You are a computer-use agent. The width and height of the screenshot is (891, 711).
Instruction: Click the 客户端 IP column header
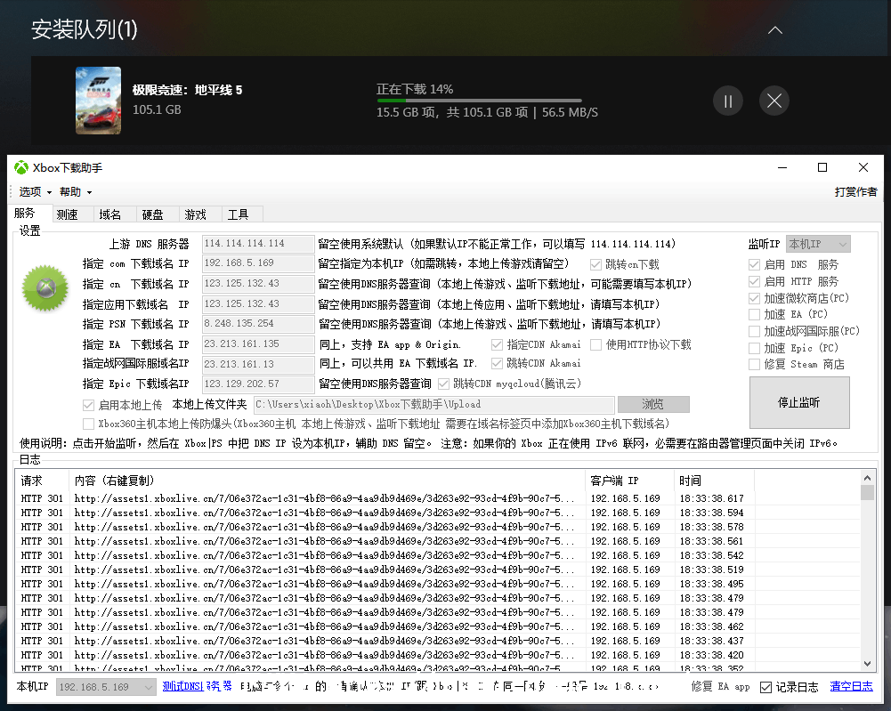(x=629, y=481)
